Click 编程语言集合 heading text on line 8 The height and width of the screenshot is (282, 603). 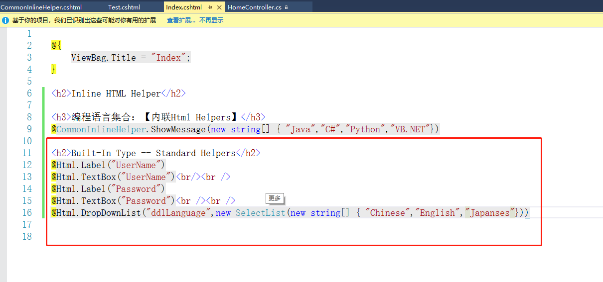(101, 117)
